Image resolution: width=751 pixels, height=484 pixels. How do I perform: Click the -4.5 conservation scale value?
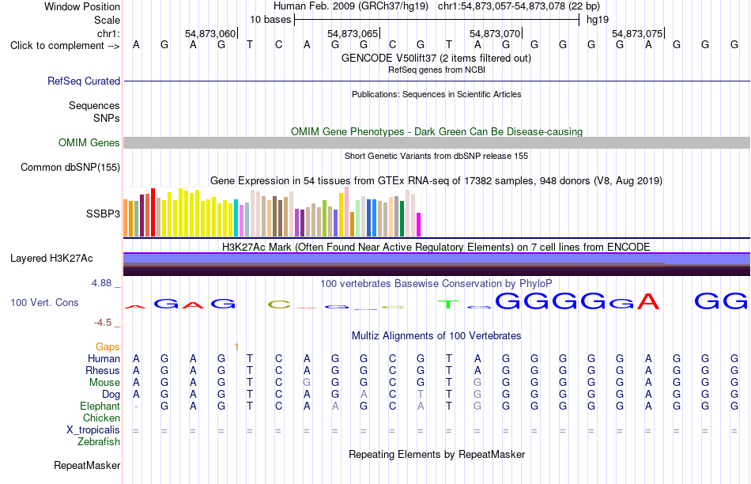tap(103, 323)
